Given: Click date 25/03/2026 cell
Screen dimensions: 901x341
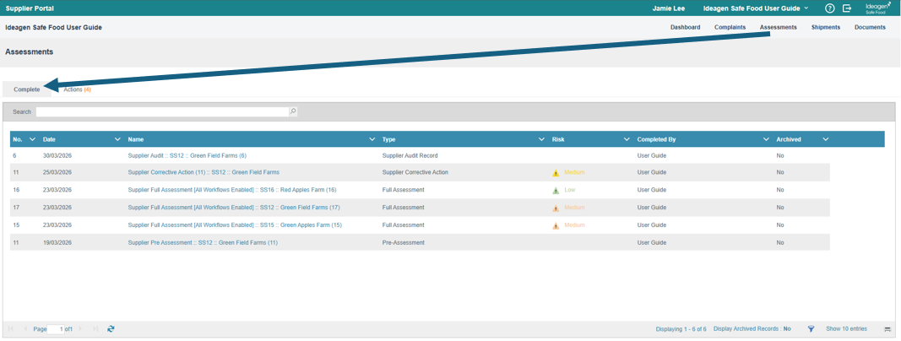Looking at the screenshot, I should (57, 172).
